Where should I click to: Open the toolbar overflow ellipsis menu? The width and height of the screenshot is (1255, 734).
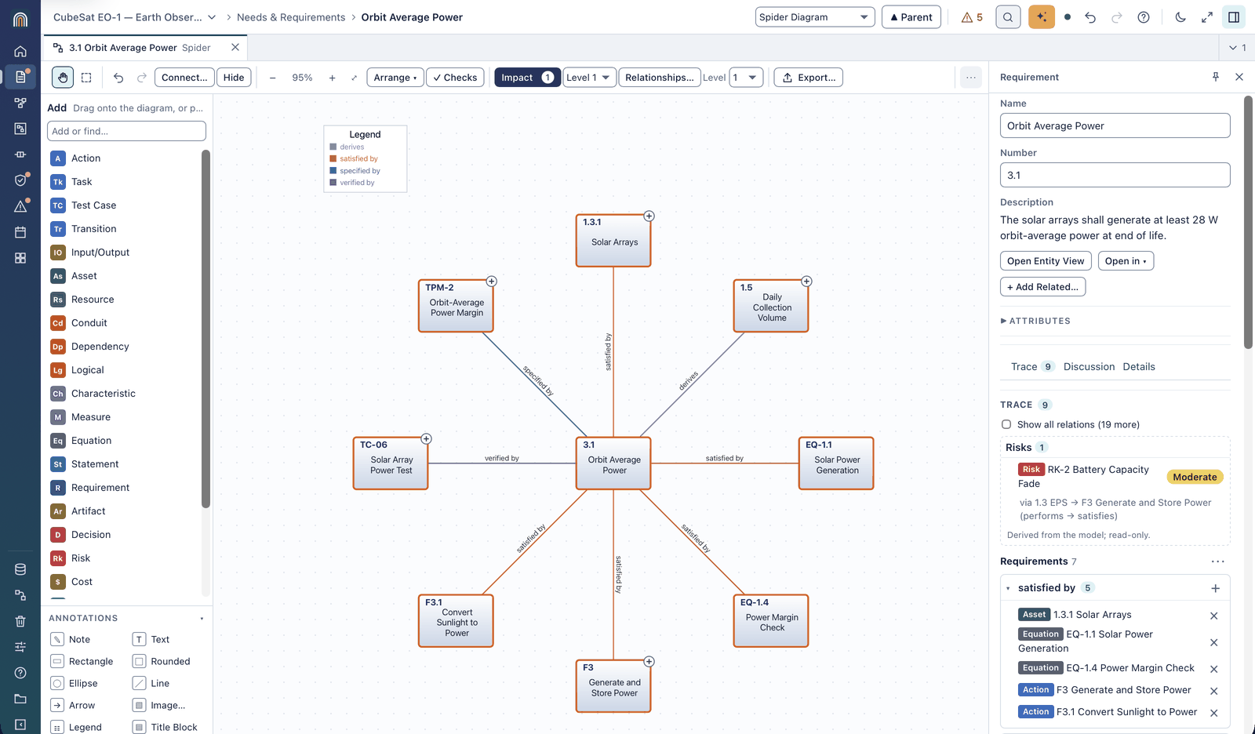coord(971,78)
